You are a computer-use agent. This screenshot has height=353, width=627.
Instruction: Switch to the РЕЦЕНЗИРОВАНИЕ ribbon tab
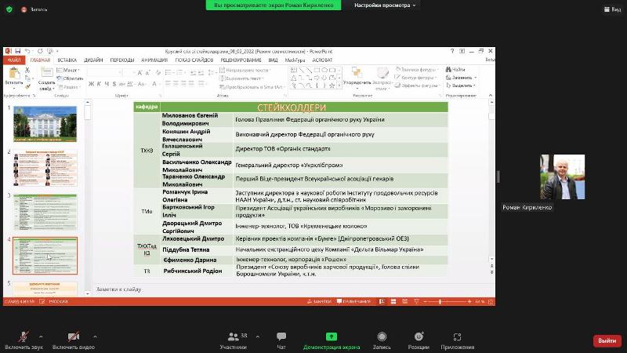pos(241,60)
